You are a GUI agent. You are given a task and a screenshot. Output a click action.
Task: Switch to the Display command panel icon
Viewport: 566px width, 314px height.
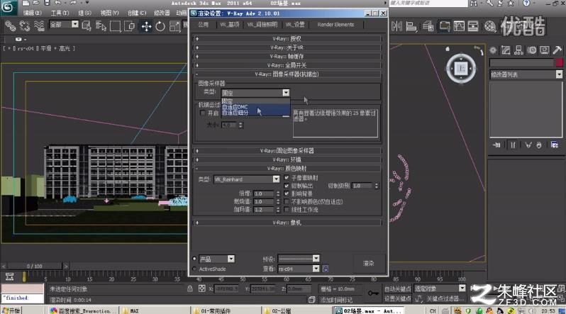544,50
